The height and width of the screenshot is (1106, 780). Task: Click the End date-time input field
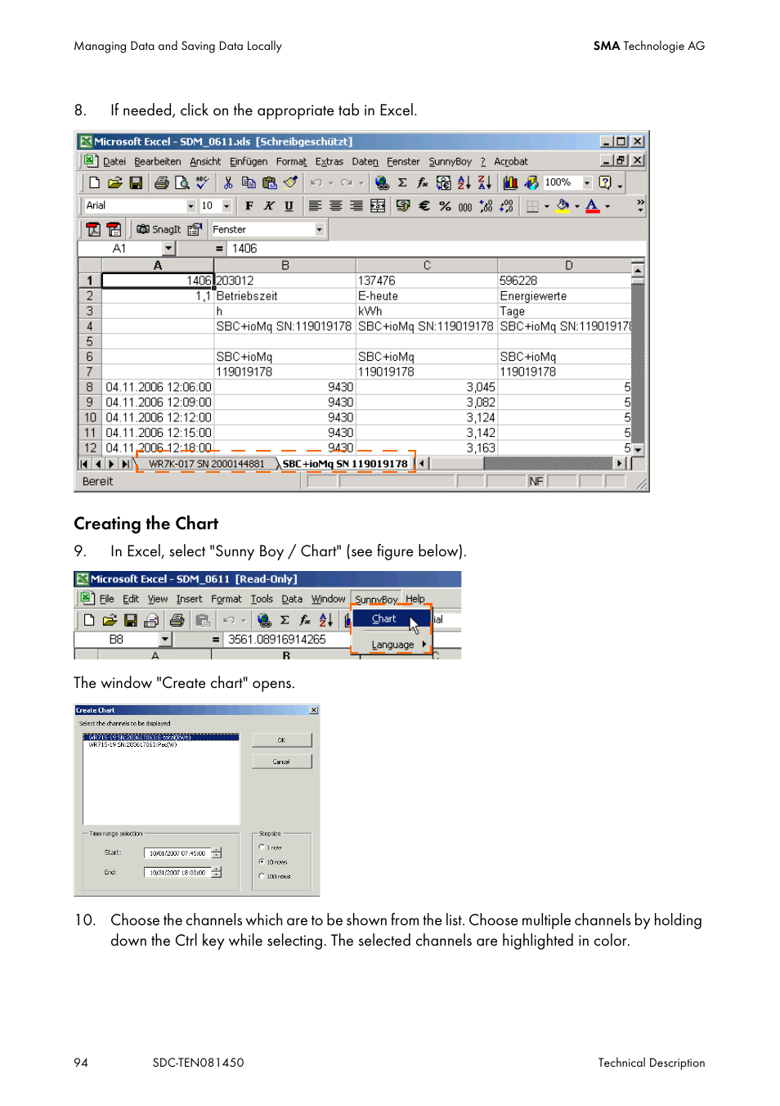click(x=177, y=873)
